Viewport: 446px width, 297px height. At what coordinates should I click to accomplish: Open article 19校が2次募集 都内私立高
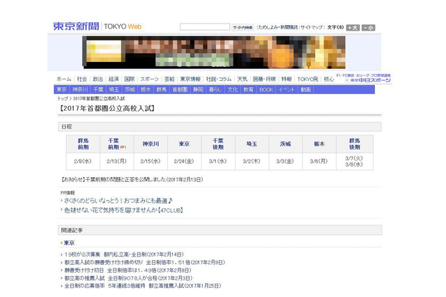coord(124,254)
